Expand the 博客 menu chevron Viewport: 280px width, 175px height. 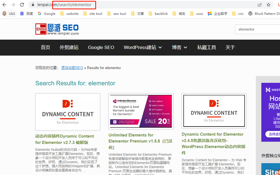185,48
